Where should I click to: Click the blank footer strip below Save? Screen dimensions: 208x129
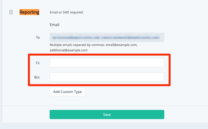click(x=105, y=126)
